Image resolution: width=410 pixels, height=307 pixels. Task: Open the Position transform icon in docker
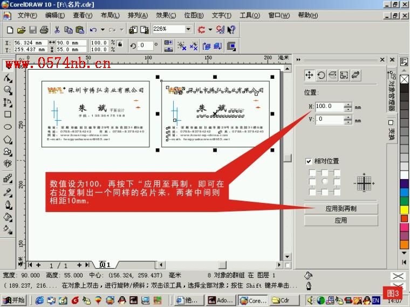(309, 76)
